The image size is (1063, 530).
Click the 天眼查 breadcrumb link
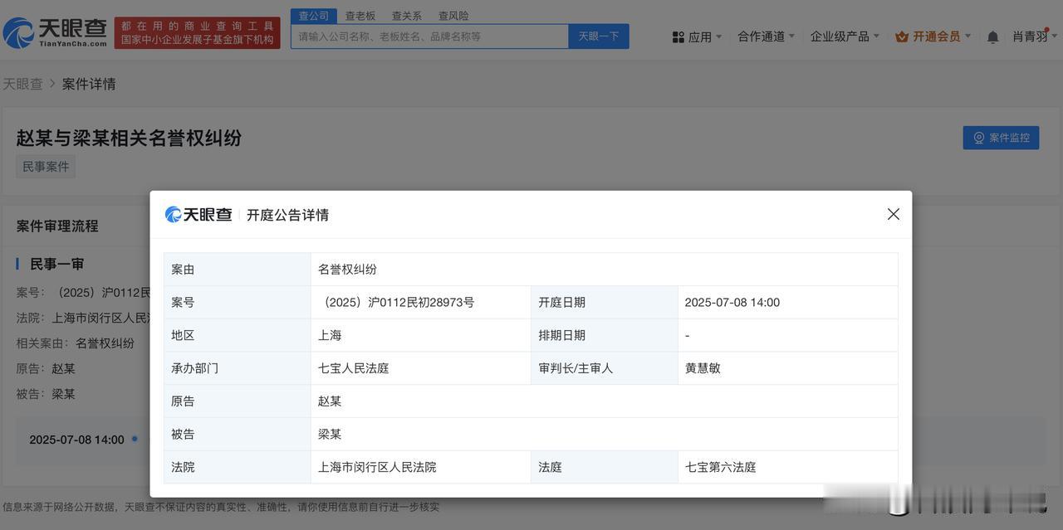click(x=22, y=84)
